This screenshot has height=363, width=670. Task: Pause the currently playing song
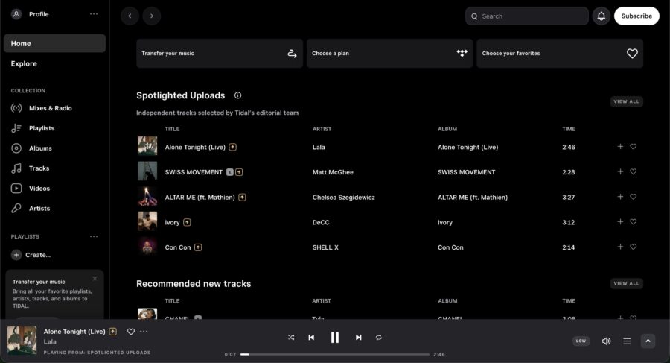334,338
